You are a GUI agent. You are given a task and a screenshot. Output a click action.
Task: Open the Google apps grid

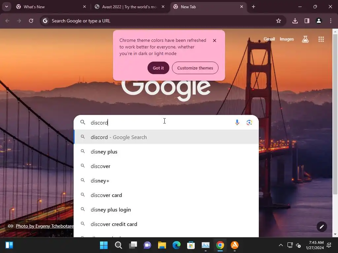pos(321,39)
